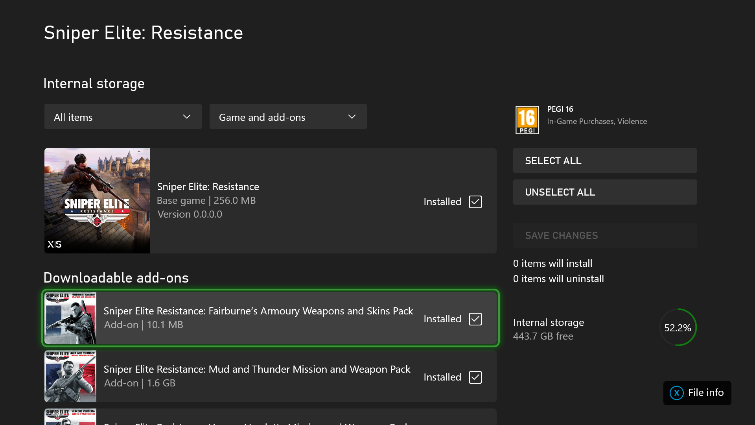Click the 'Add-on | 10.1 MB' text
Screen dimensions: 755x425
pyautogui.click(x=144, y=325)
